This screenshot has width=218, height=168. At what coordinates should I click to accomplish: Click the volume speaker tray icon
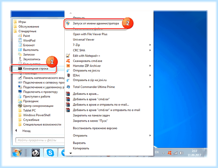(181, 153)
